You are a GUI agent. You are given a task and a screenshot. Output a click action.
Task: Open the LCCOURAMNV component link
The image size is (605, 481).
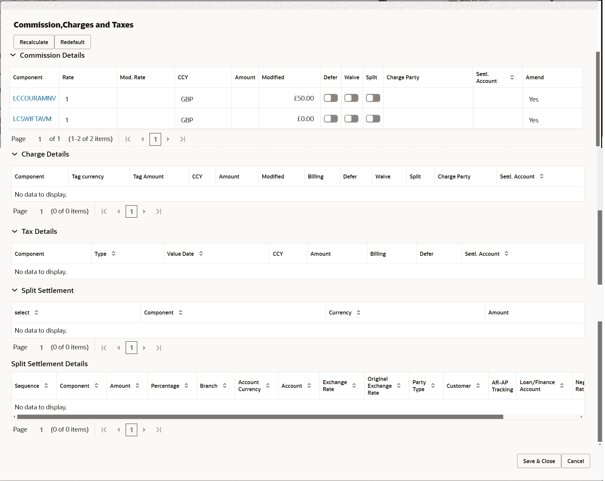click(x=34, y=98)
